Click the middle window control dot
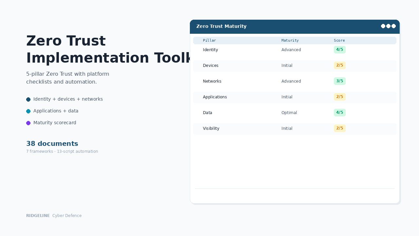 pyautogui.click(x=388, y=26)
